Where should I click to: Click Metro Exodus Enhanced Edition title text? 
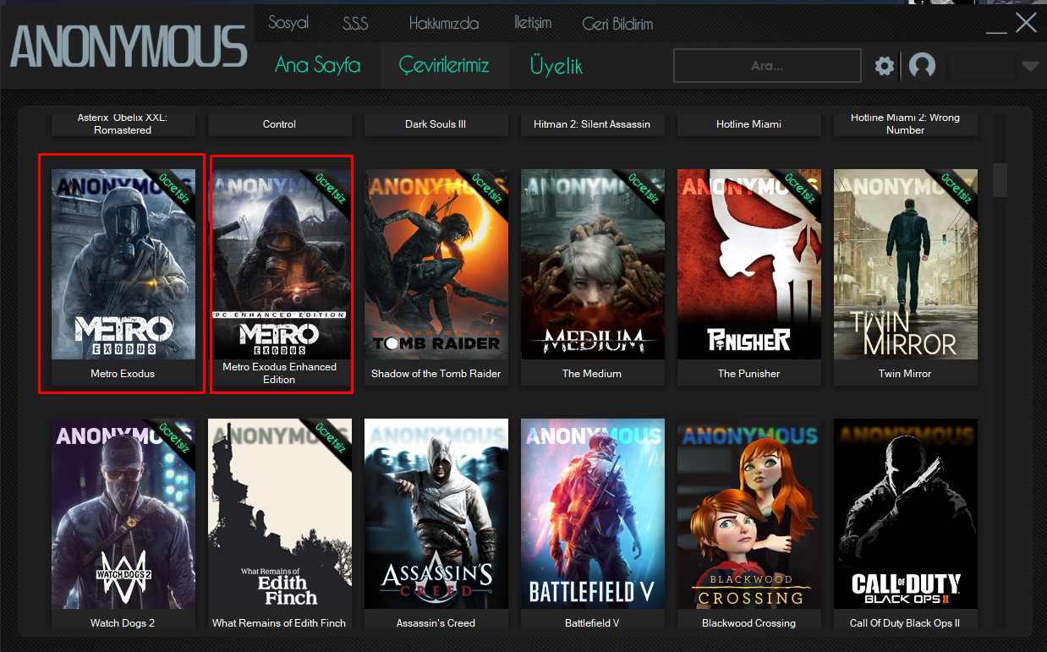[279, 373]
